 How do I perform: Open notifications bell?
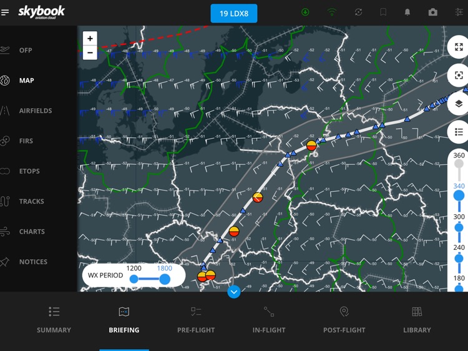[407, 12]
